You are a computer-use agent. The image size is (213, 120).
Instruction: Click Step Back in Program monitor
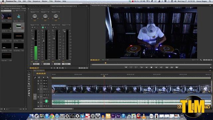point(146,67)
